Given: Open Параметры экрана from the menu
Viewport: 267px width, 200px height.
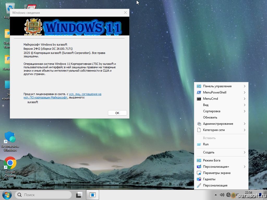Looking at the screenshot, I should [x=216, y=173].
